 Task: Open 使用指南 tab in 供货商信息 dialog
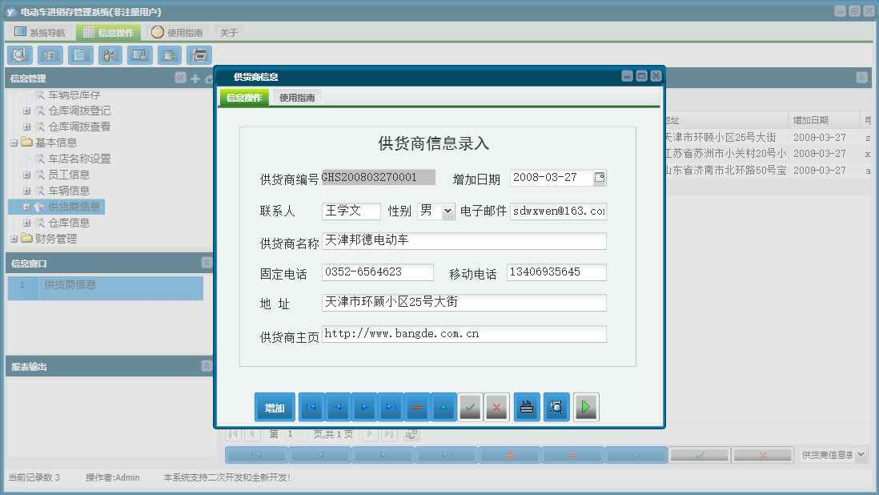tap(297, 98)
